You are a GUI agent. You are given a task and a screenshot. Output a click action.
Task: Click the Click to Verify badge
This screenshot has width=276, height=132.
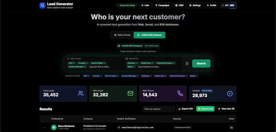coord(207,91)
